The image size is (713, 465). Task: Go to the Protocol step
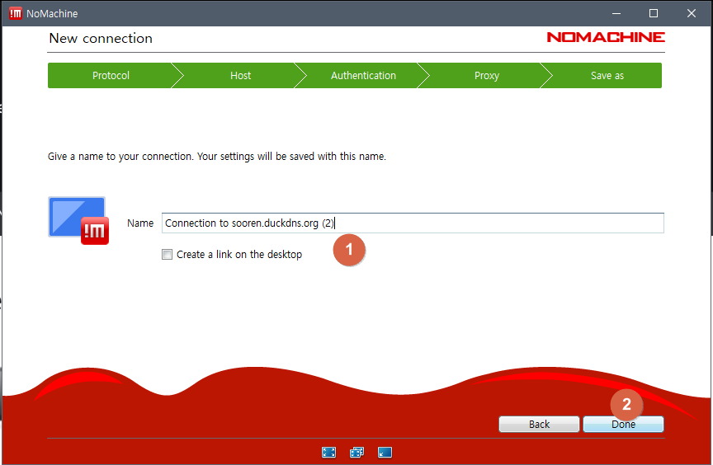[111, 75]
